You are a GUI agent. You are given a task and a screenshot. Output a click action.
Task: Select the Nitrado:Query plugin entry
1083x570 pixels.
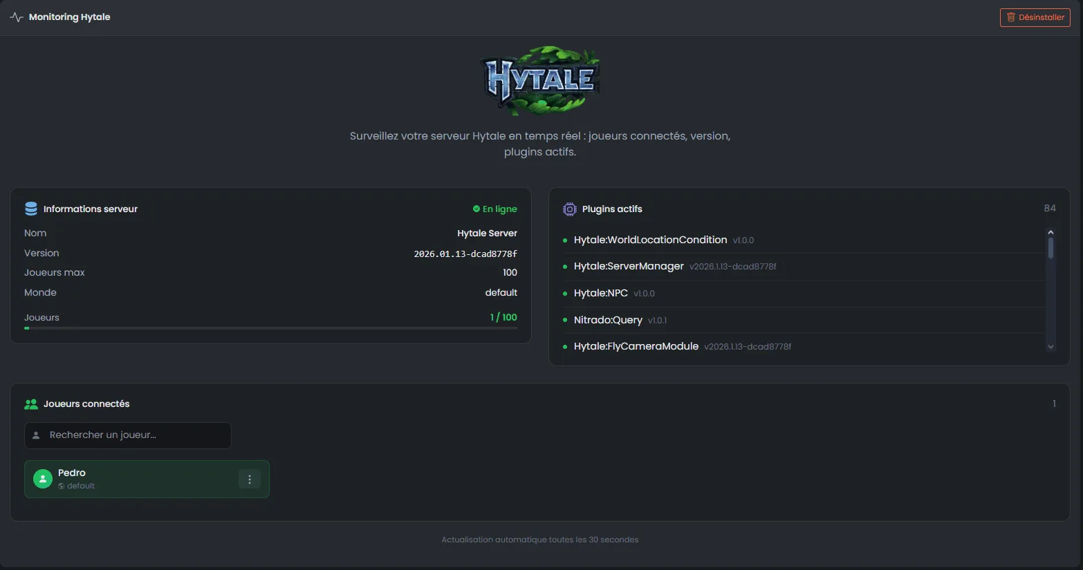point(608,320)
